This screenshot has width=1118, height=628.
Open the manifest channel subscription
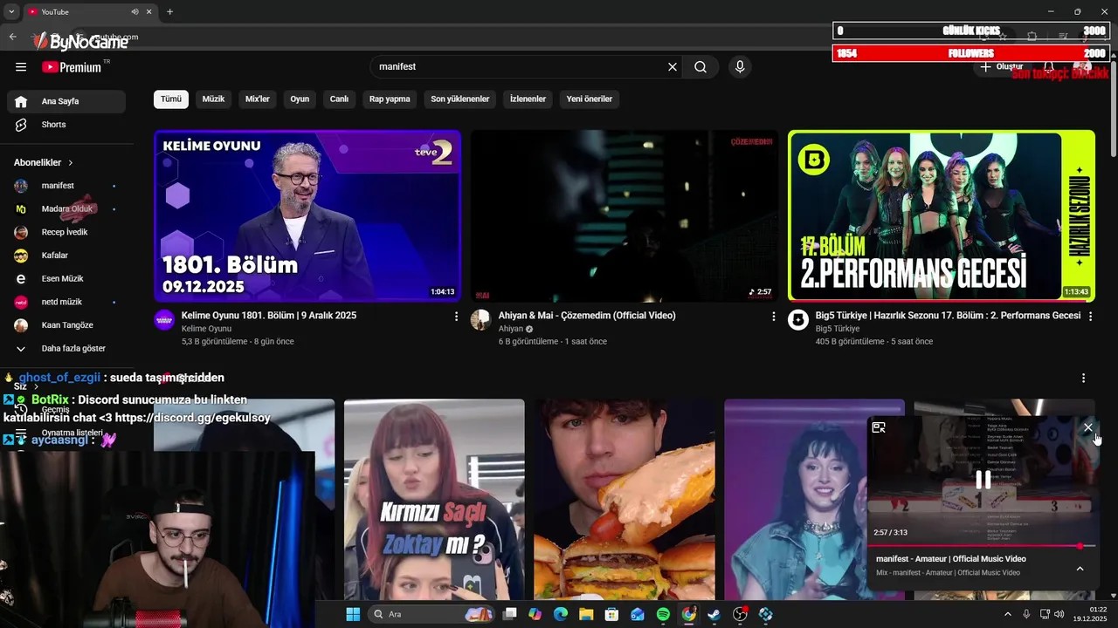point(66,186)
